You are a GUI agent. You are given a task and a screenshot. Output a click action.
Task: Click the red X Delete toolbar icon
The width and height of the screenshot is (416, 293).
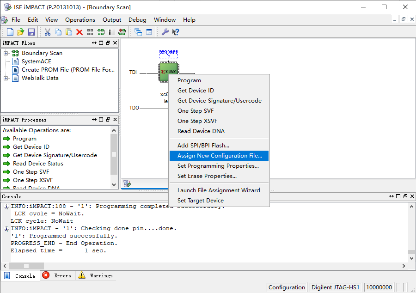(x=80, y=32)
